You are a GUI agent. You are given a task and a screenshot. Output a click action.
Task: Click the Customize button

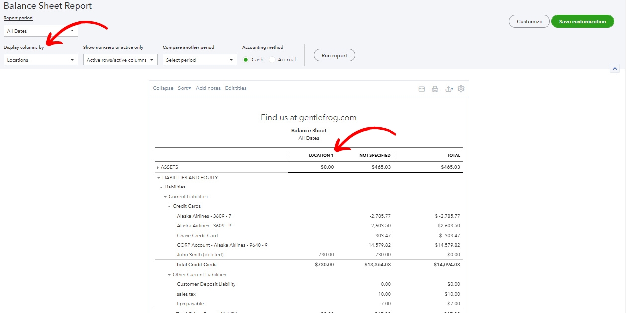click(x=529, y=21)
